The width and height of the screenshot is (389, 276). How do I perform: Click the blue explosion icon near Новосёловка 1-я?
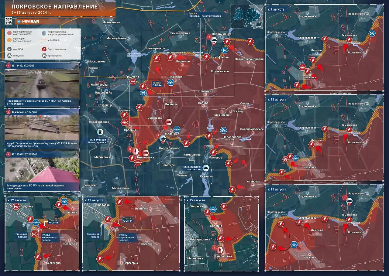pos(223,130)
